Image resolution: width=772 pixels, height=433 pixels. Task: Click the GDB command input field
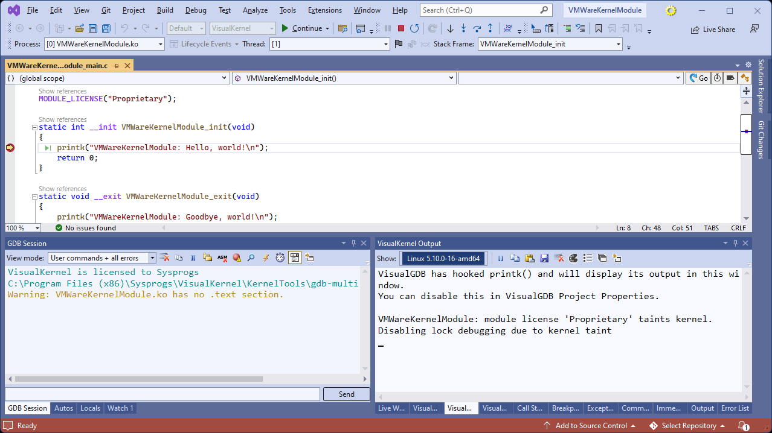(162, 394)
